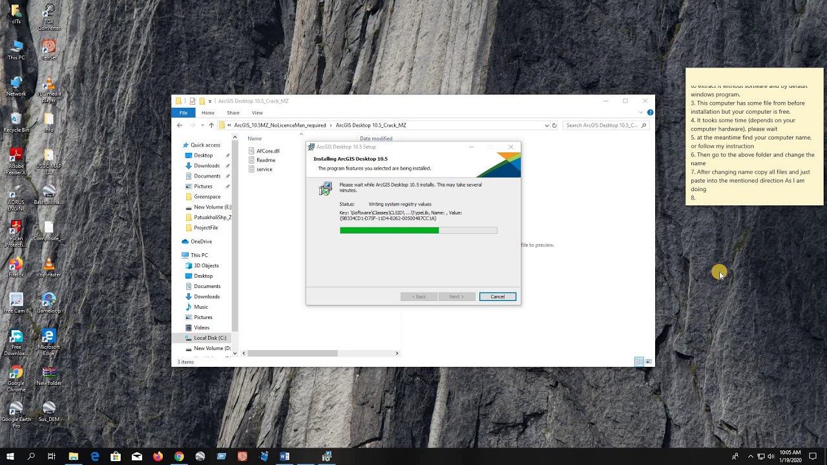Switch Explorer to large icons view
Viewport: 827px width, 465px height.
[x=649, y=362]
